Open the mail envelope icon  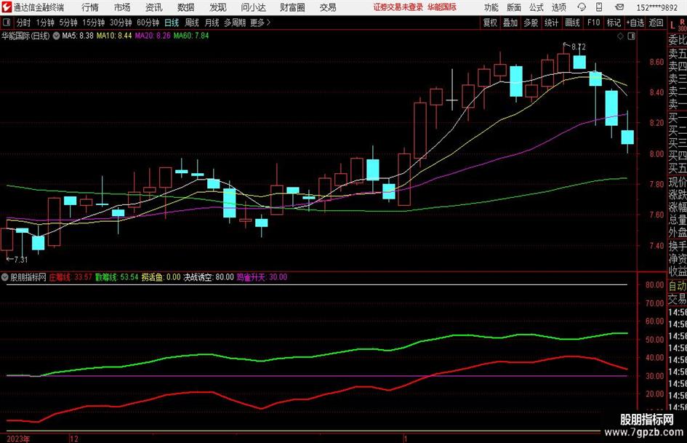click(619, 7)
